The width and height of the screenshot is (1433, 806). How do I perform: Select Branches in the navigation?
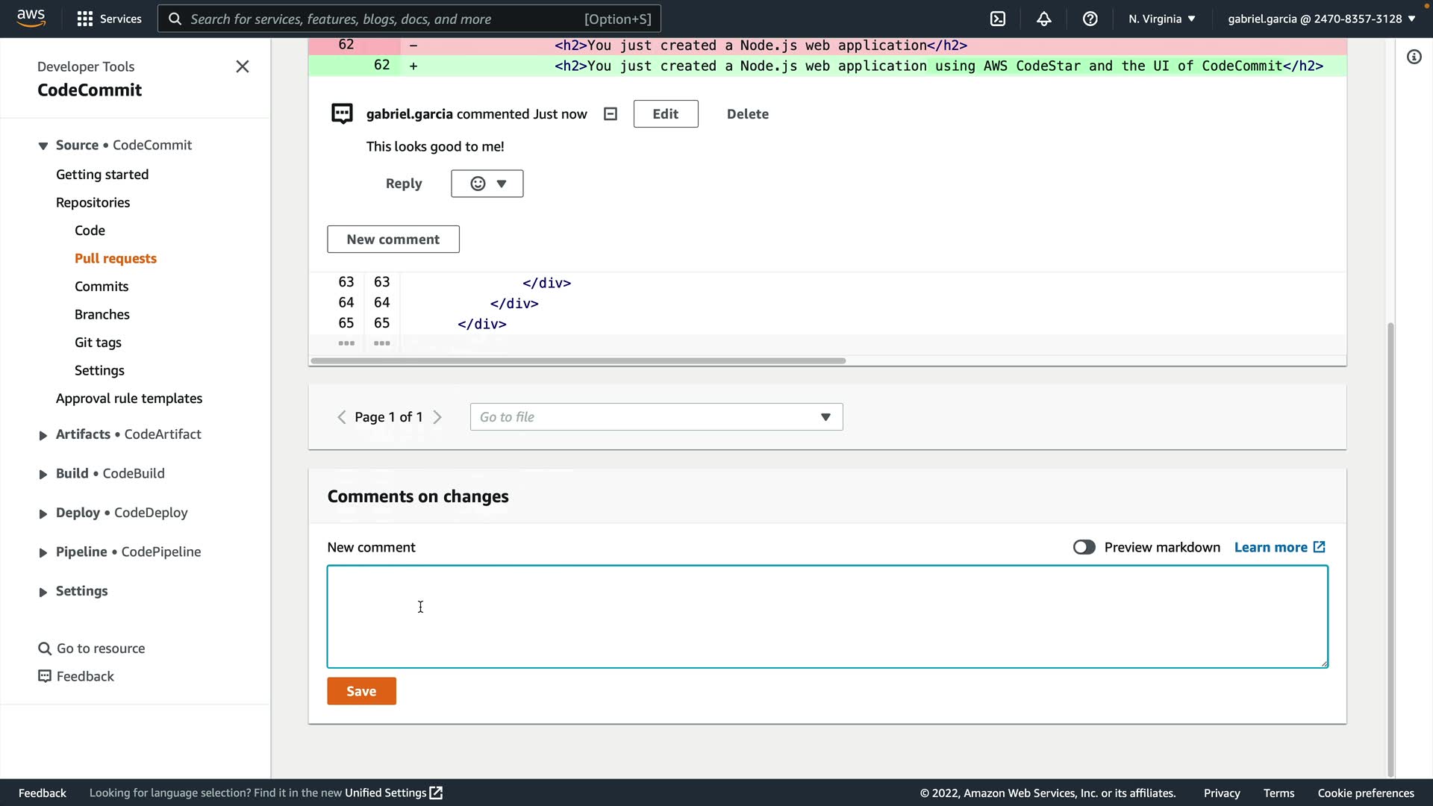point(102,314)
